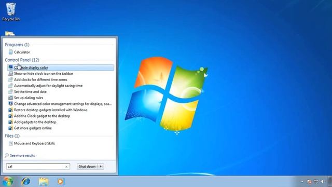This screenshot has width=332, height=187.
Task: Click the Show desktop strip at taskbar end
Action: pyautogui.click(x=330, y=181)
